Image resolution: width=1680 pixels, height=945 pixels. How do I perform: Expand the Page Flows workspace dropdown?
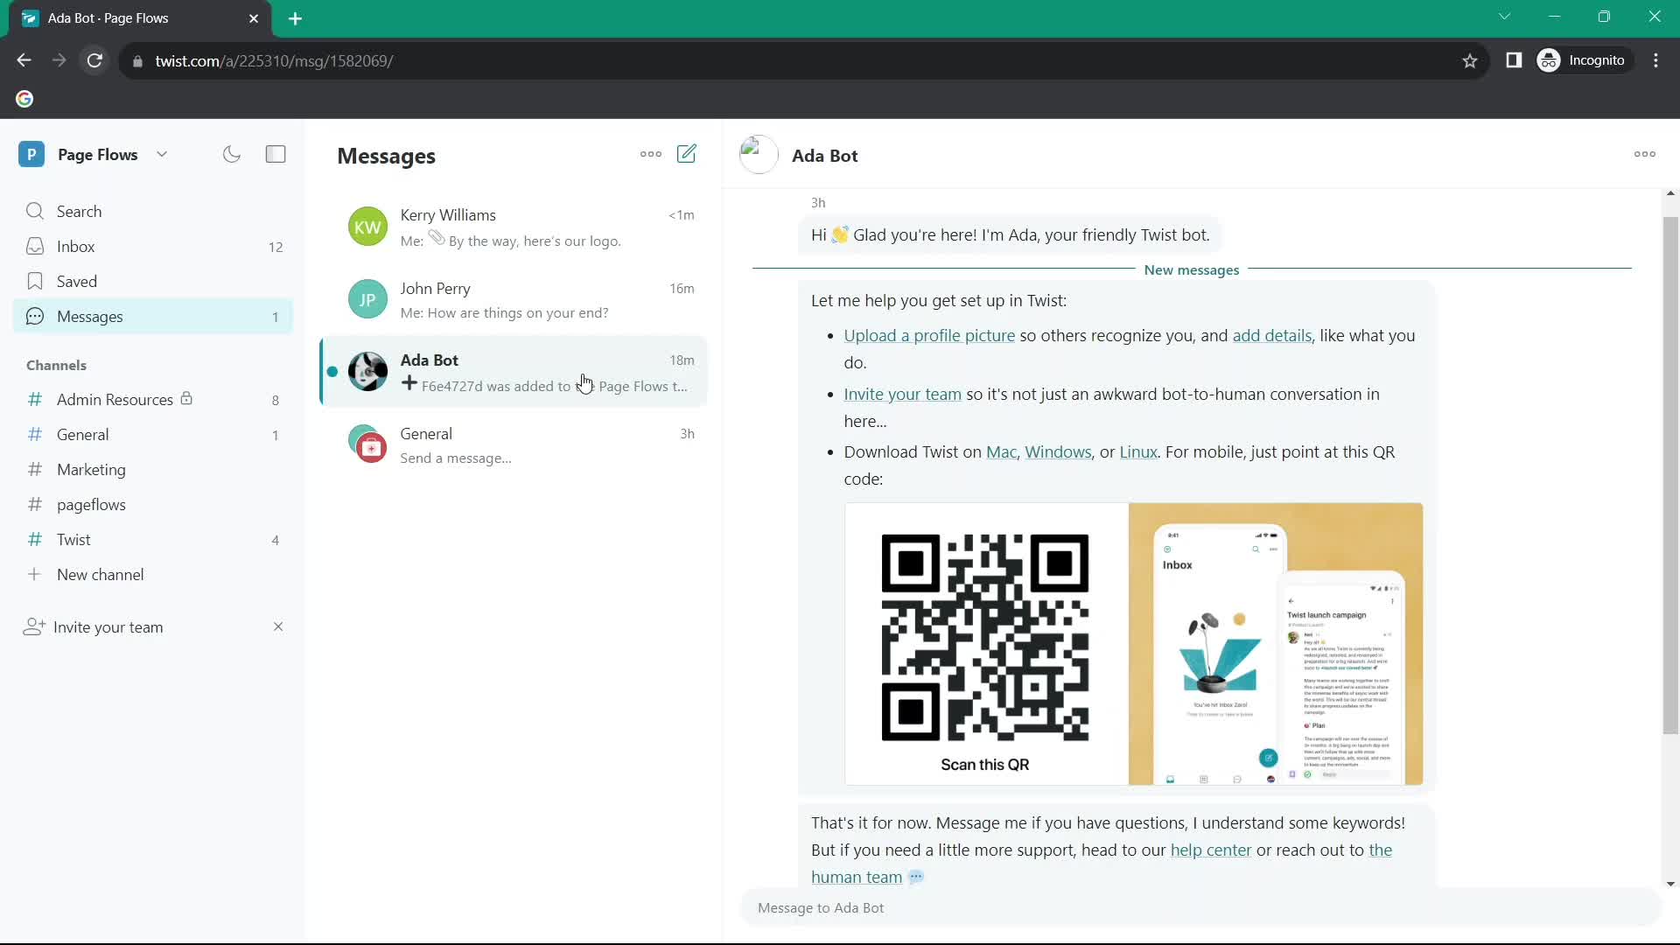(162, 153)
